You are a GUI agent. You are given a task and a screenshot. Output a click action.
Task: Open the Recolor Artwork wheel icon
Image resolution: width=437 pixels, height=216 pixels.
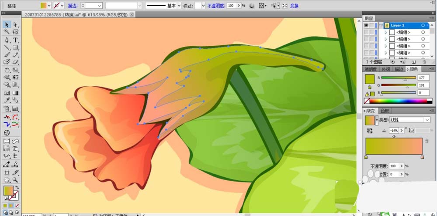[x=252, y=6]
